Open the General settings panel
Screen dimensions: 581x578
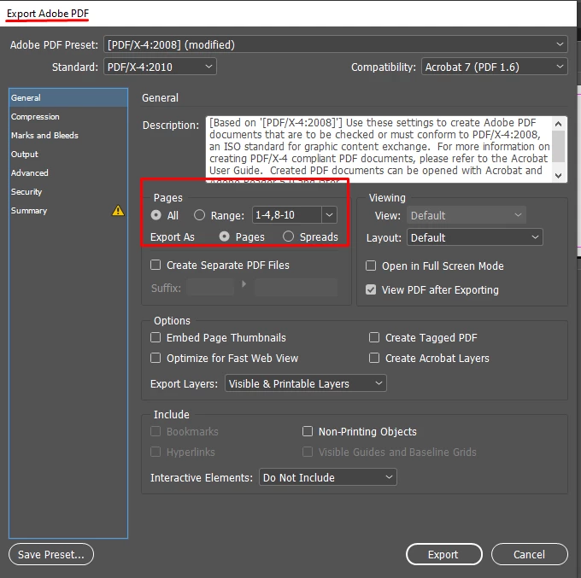tap(68, 97)
